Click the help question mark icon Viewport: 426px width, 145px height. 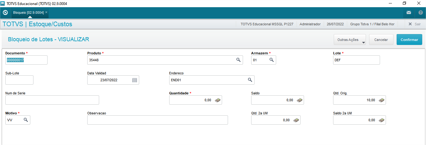(x=420, y=13)
